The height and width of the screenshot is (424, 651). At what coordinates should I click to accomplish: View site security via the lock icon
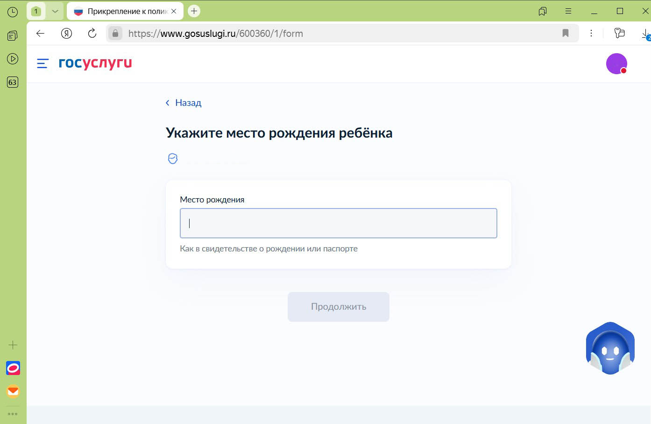tap(115, 33)
